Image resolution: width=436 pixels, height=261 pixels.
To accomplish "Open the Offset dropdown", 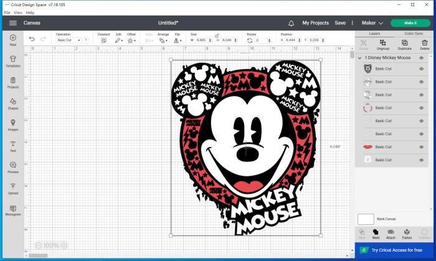I will (x=131, y=40).
